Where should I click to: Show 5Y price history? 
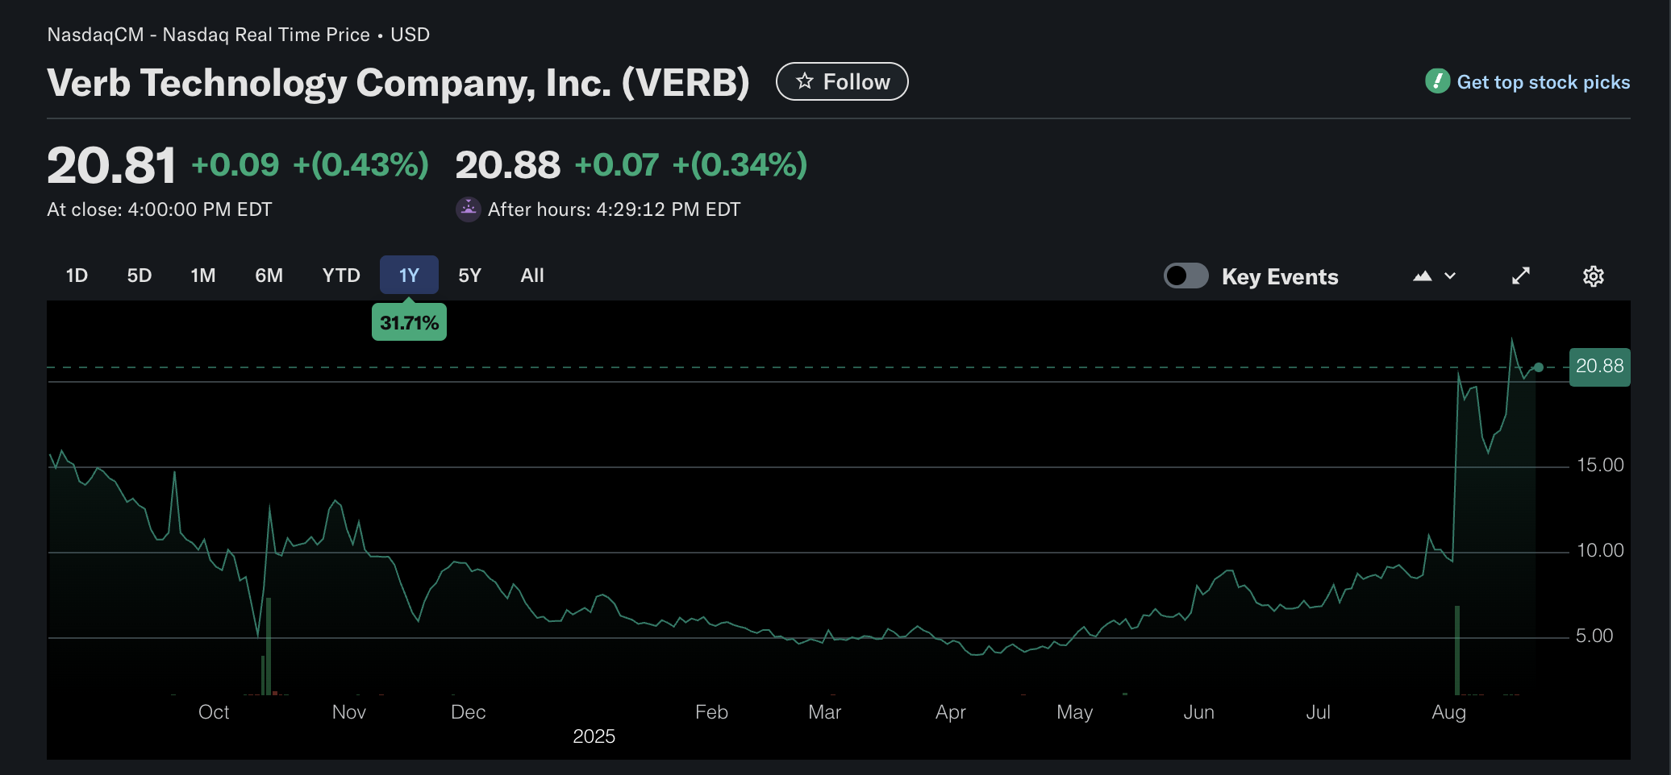[469, 276]
